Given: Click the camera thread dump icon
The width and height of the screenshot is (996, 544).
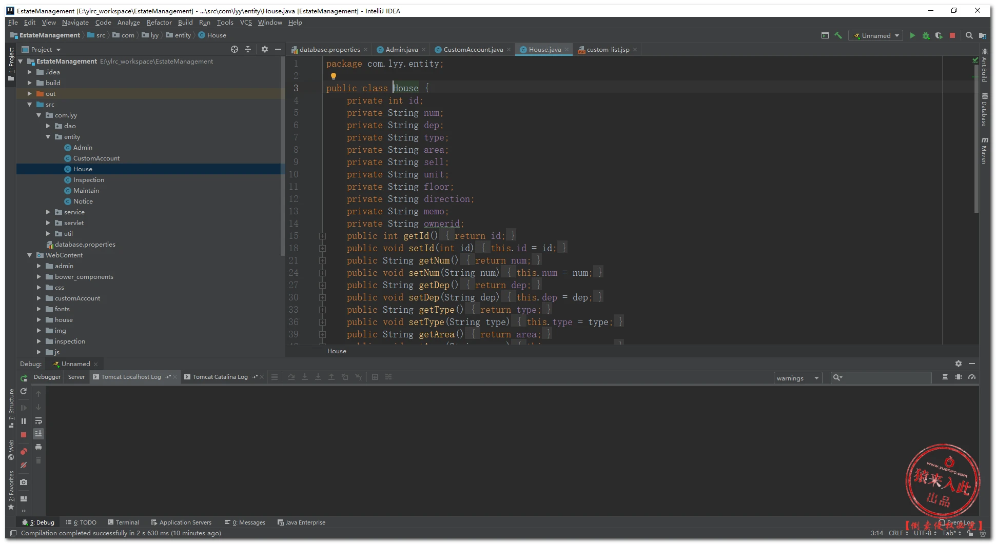Looking at the screenshot, I should (24, 482).
